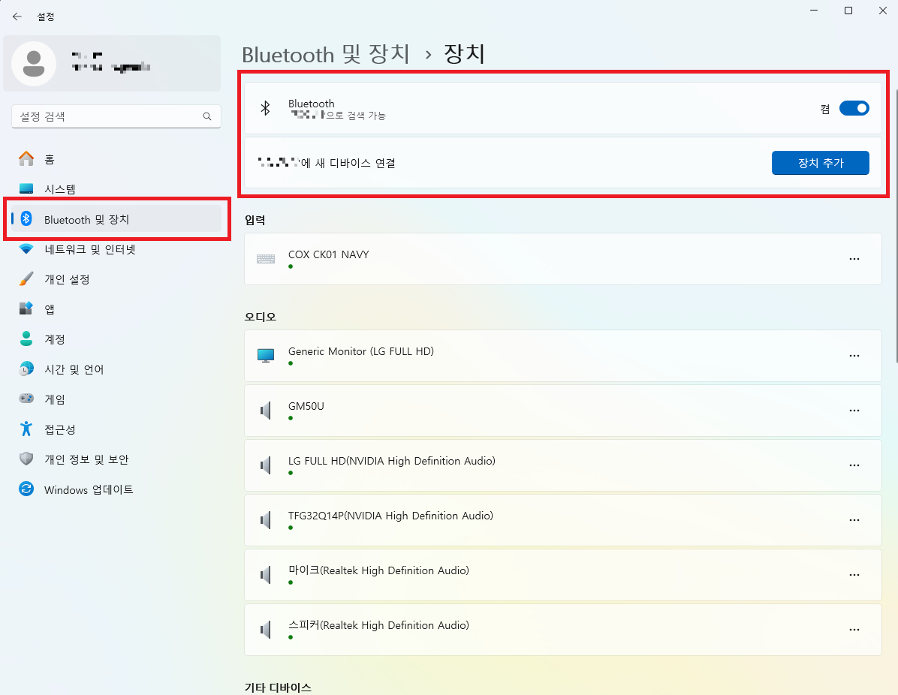Image resolution: width=898 pixels, height=695 pixels.
Task: Open more options for 마이크 Realtek
Action: click(x=854, y=575)
